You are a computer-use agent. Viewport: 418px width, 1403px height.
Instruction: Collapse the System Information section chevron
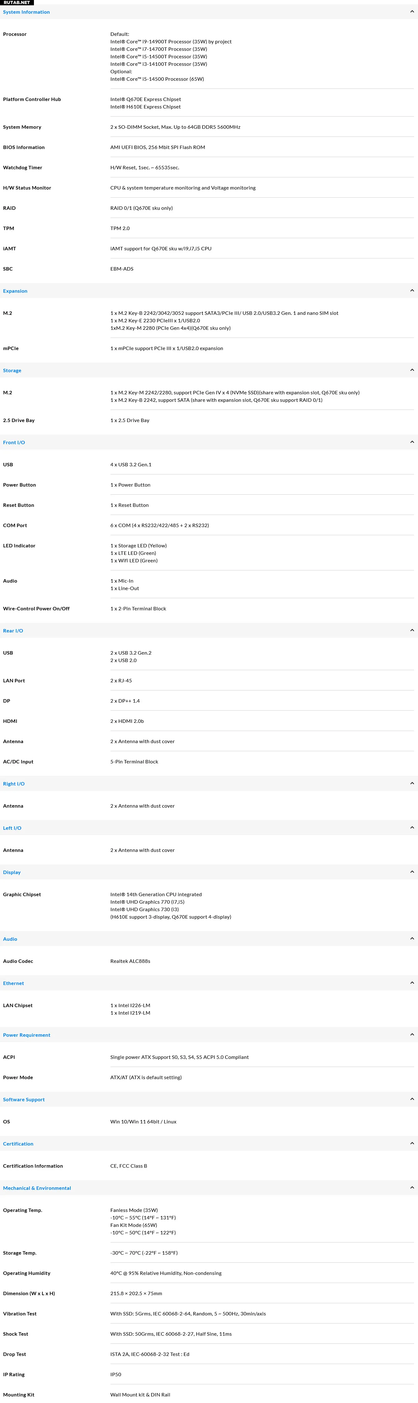point(411,12)
